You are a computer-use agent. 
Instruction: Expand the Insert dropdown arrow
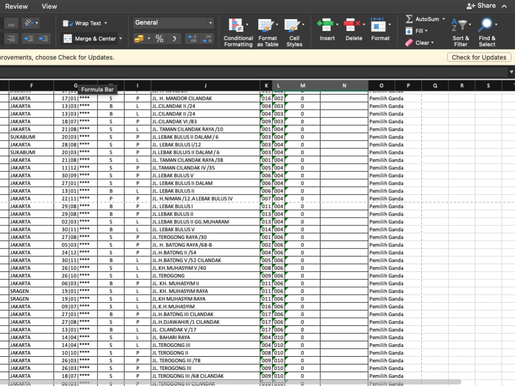point(337,25)
